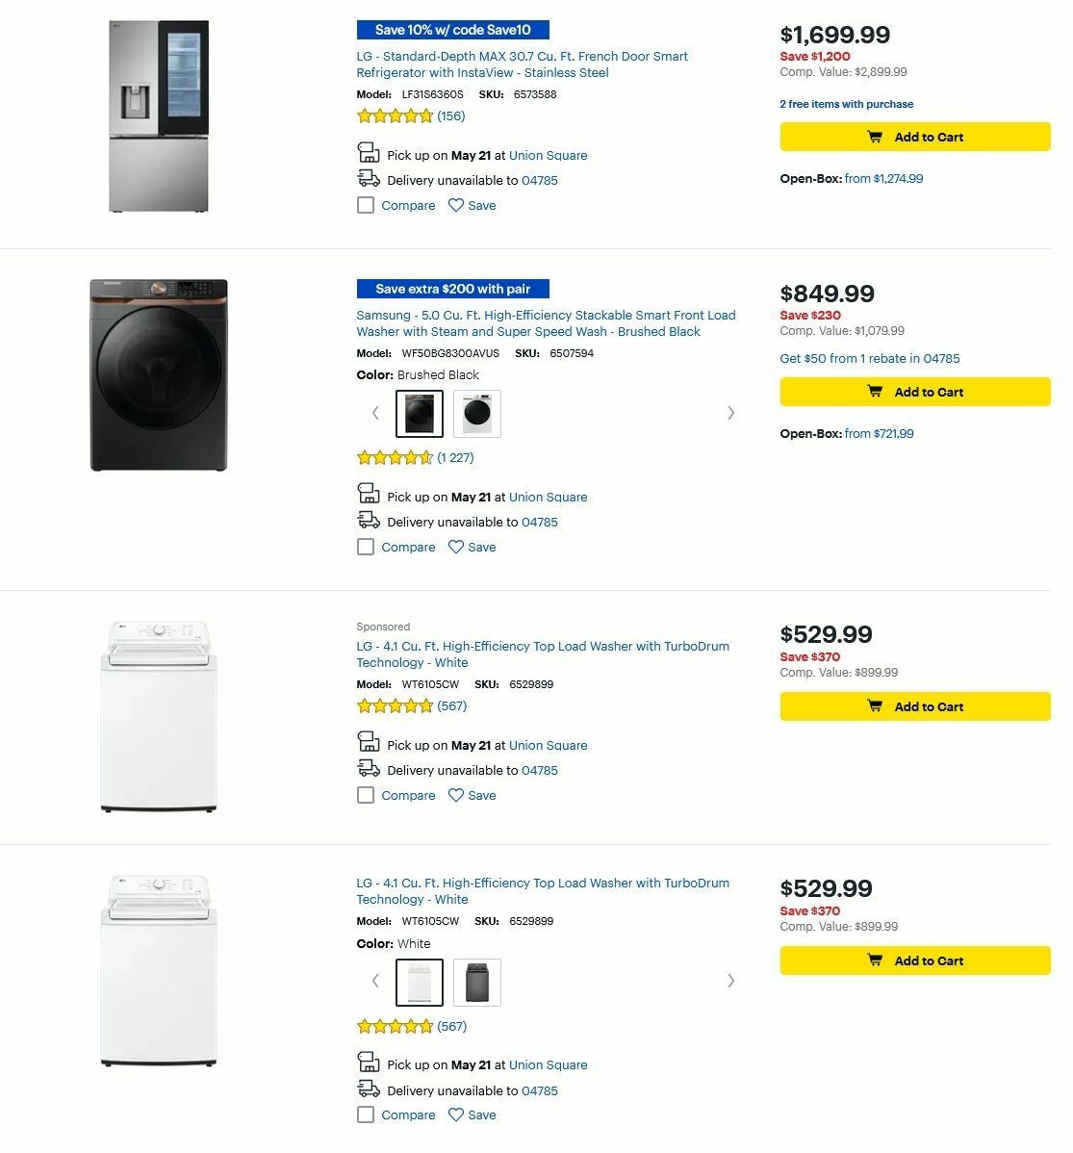Click the right carousel arrow for Samsung washer colors

(731, 413)
